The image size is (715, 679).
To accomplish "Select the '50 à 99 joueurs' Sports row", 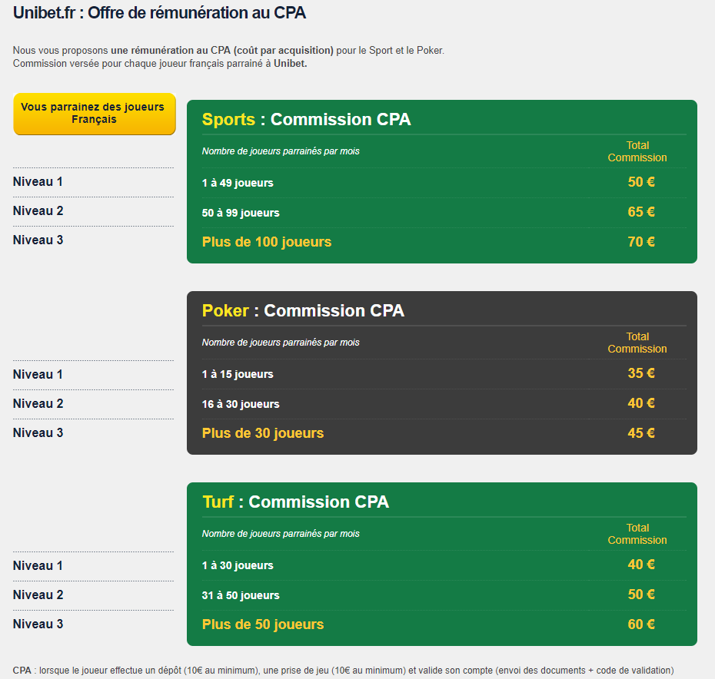I will pos(241,213).
